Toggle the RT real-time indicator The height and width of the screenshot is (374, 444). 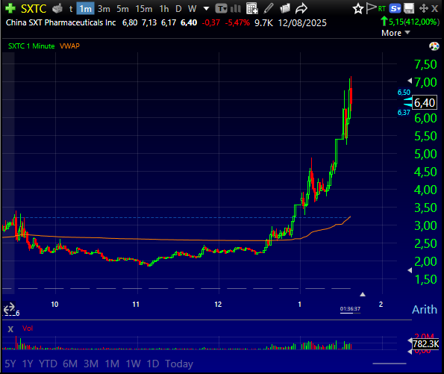[382, 9]
